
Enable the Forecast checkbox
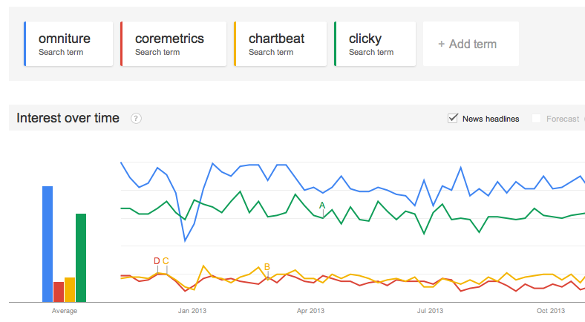[537, 119]
